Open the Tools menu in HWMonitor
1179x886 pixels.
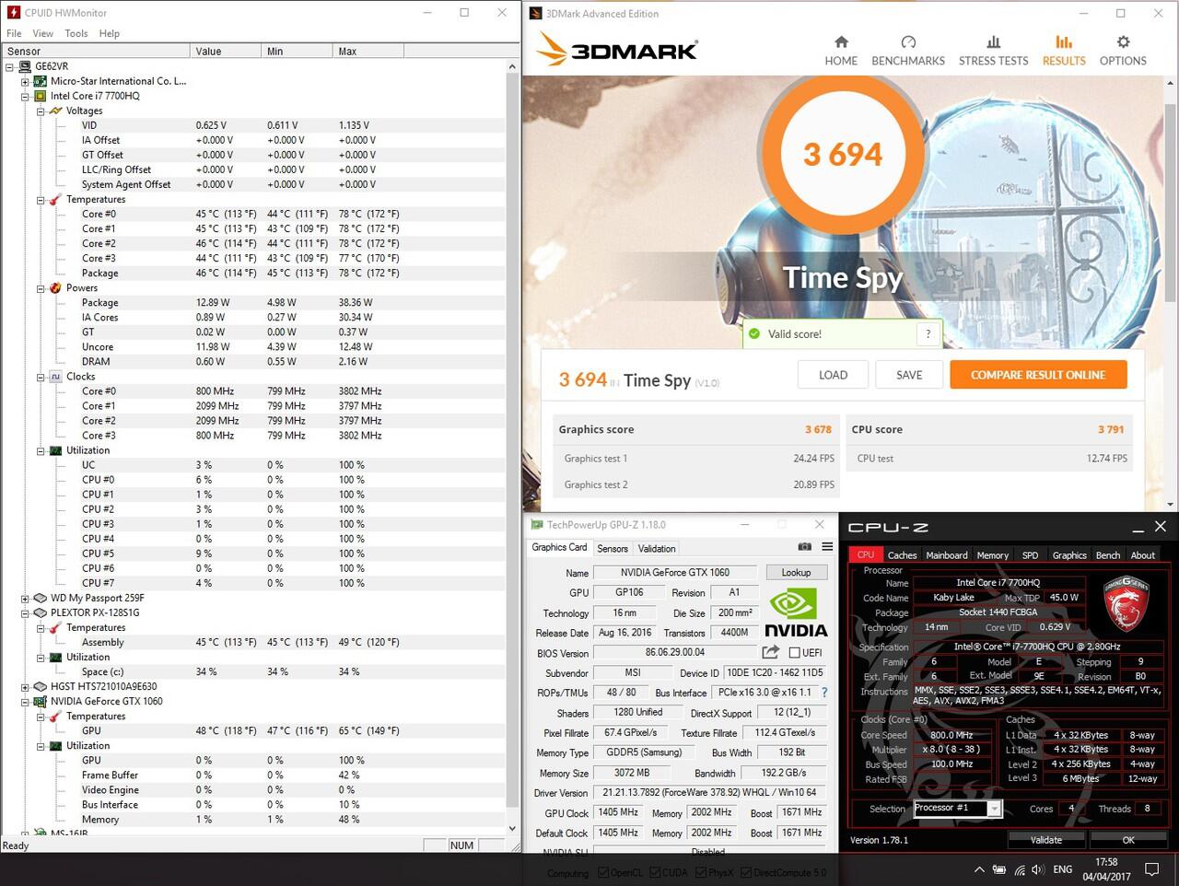coord(76,33)
